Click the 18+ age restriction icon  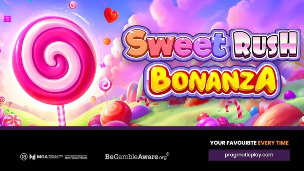coord(24,157)
